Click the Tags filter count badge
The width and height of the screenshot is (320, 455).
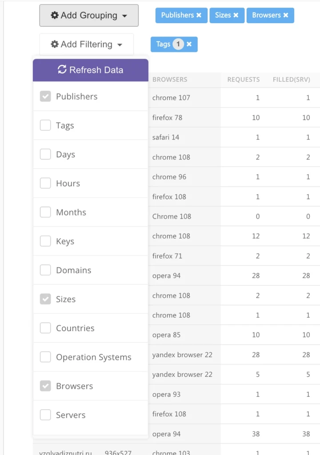pyautogui.click(x=178, y=44)
